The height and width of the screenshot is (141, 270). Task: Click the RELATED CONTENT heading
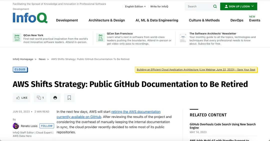(208, 115)
